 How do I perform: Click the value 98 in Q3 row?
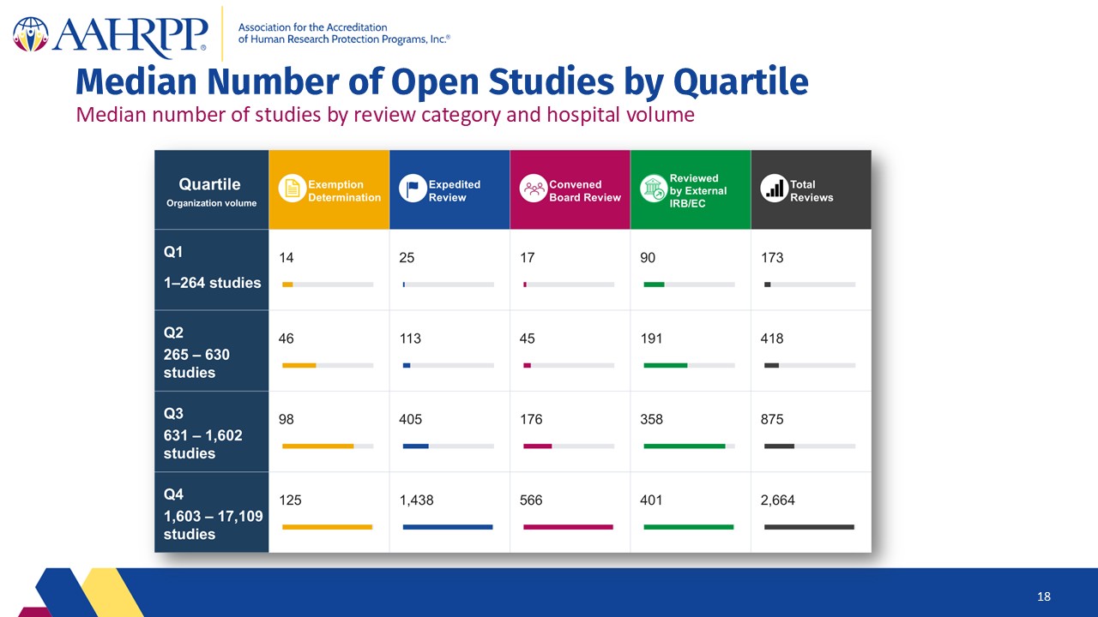tap(287, 419)
